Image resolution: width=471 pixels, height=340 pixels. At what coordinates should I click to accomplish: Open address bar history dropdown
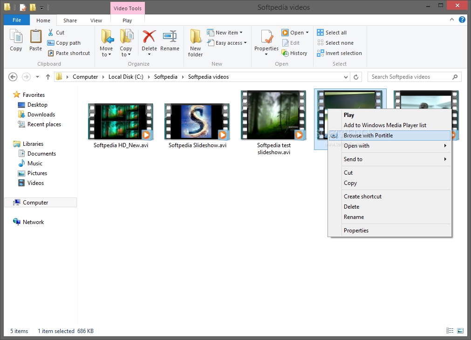(x=346, y=77)
